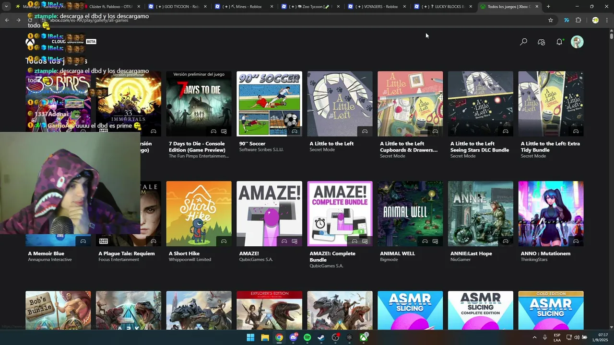This screenshot has height=345, width=614.
Task: Switch to the Zoo Tycoon tab
Action: [x=310, y=7]
